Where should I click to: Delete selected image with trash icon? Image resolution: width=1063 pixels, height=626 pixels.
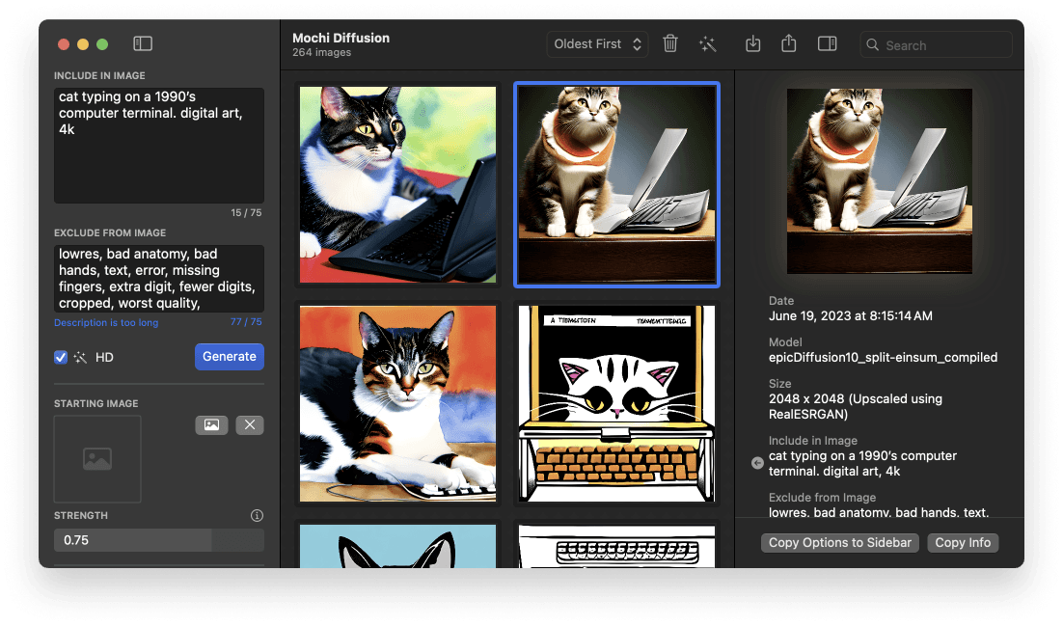tap(669, 44)
